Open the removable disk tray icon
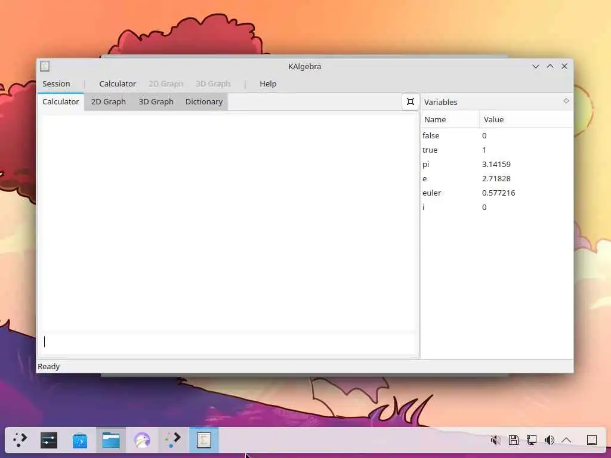This screenshot has width=611, height=458. pos(514,440)
